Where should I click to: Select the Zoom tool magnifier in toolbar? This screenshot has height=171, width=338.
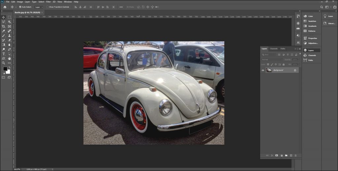point(4,63)
